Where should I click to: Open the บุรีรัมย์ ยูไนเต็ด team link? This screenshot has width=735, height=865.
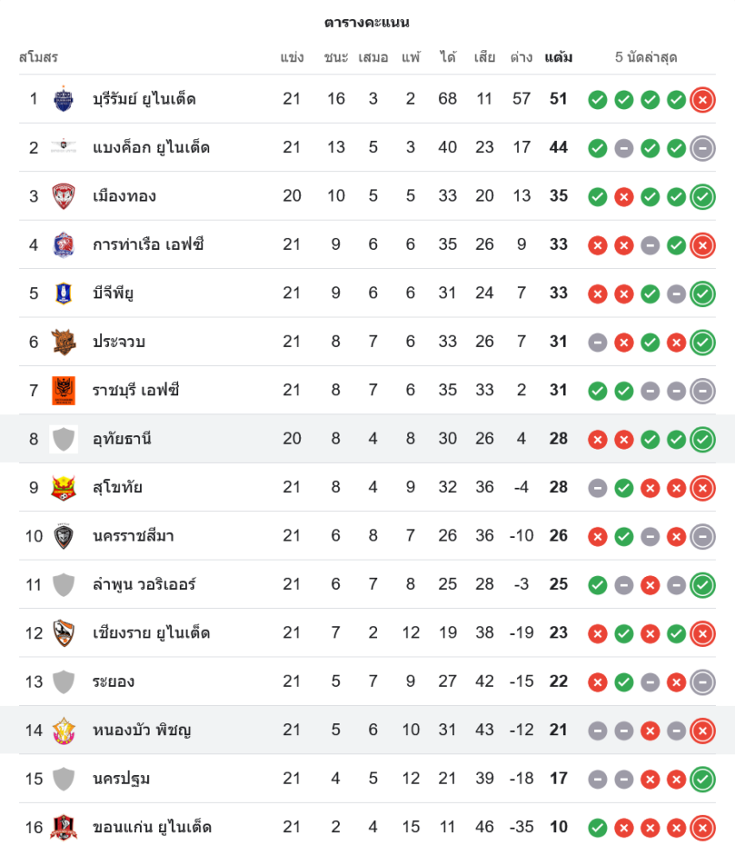click(x=144, y=99)
